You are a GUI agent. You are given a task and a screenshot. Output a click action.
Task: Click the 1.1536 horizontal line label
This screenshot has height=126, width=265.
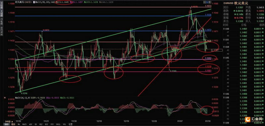(208, 15)
